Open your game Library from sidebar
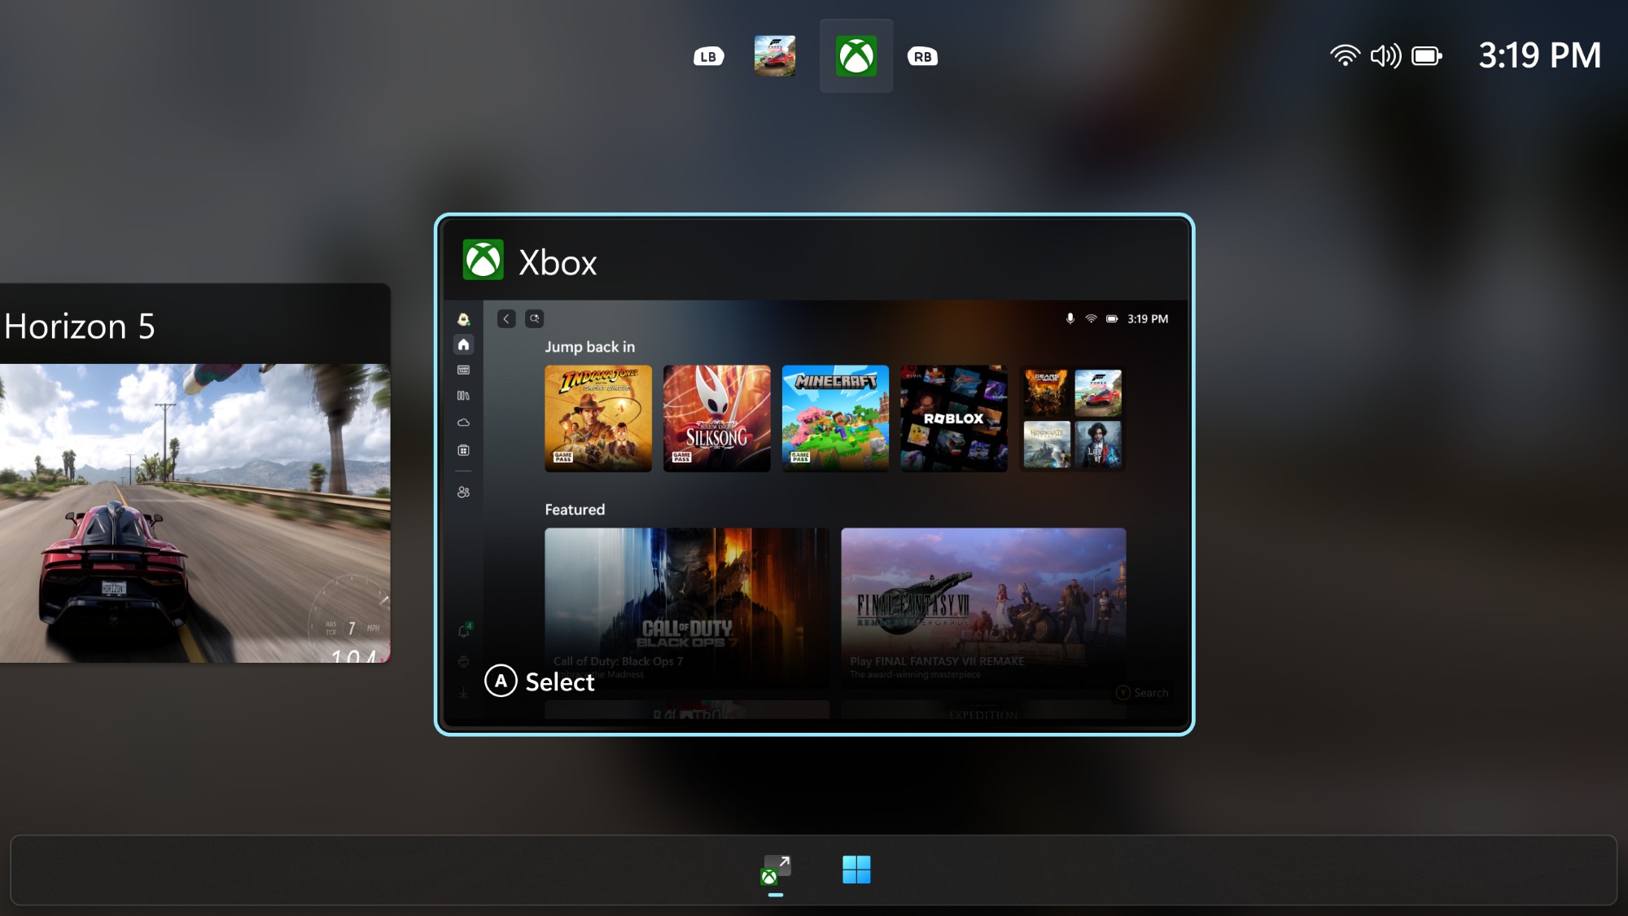 tap(463, 395)
